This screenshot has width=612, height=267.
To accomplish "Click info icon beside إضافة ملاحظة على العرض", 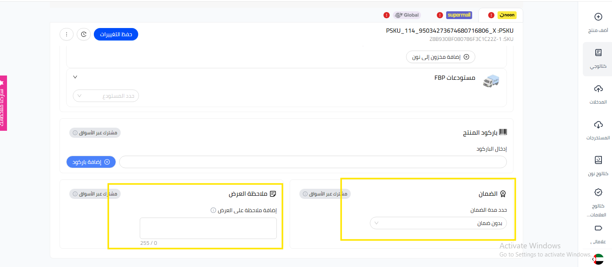I will (x=213, y=210).
